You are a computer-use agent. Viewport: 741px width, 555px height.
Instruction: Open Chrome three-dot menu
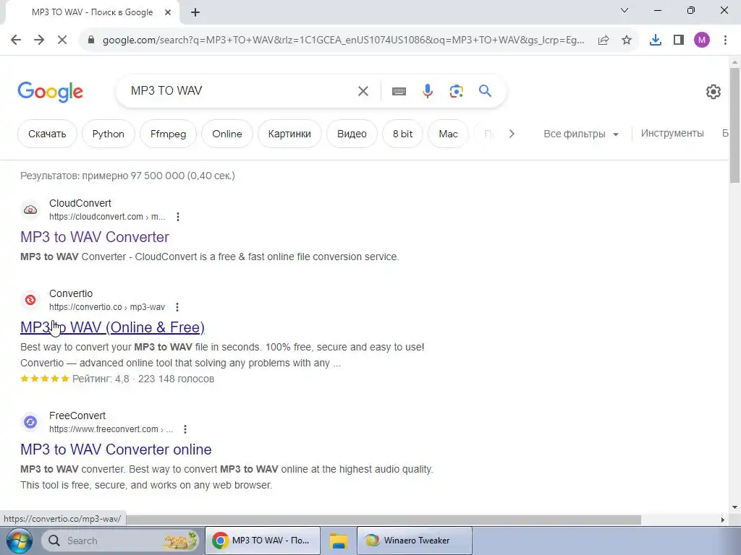click(x=725, y=40)
